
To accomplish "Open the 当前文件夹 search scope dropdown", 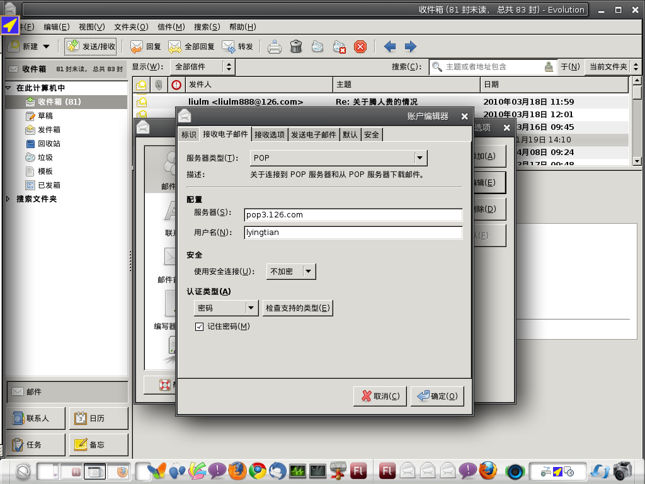I will pos(612,67).
